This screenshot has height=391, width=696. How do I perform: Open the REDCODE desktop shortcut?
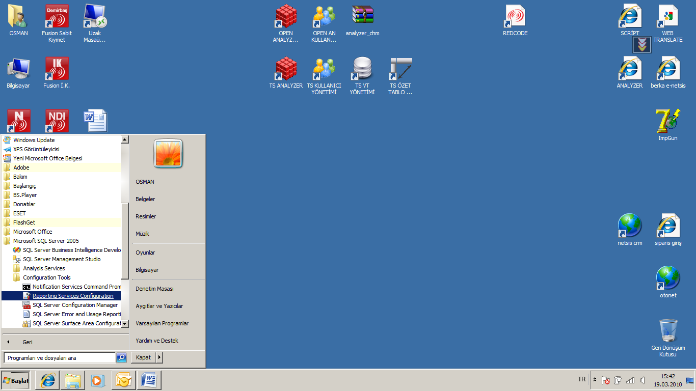coord(515,16)
